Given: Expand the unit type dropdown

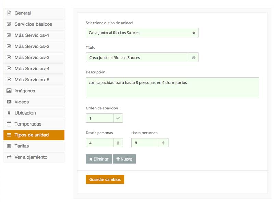Looking at the screenshot, I should pyautogui.click(x=142, y=33).
